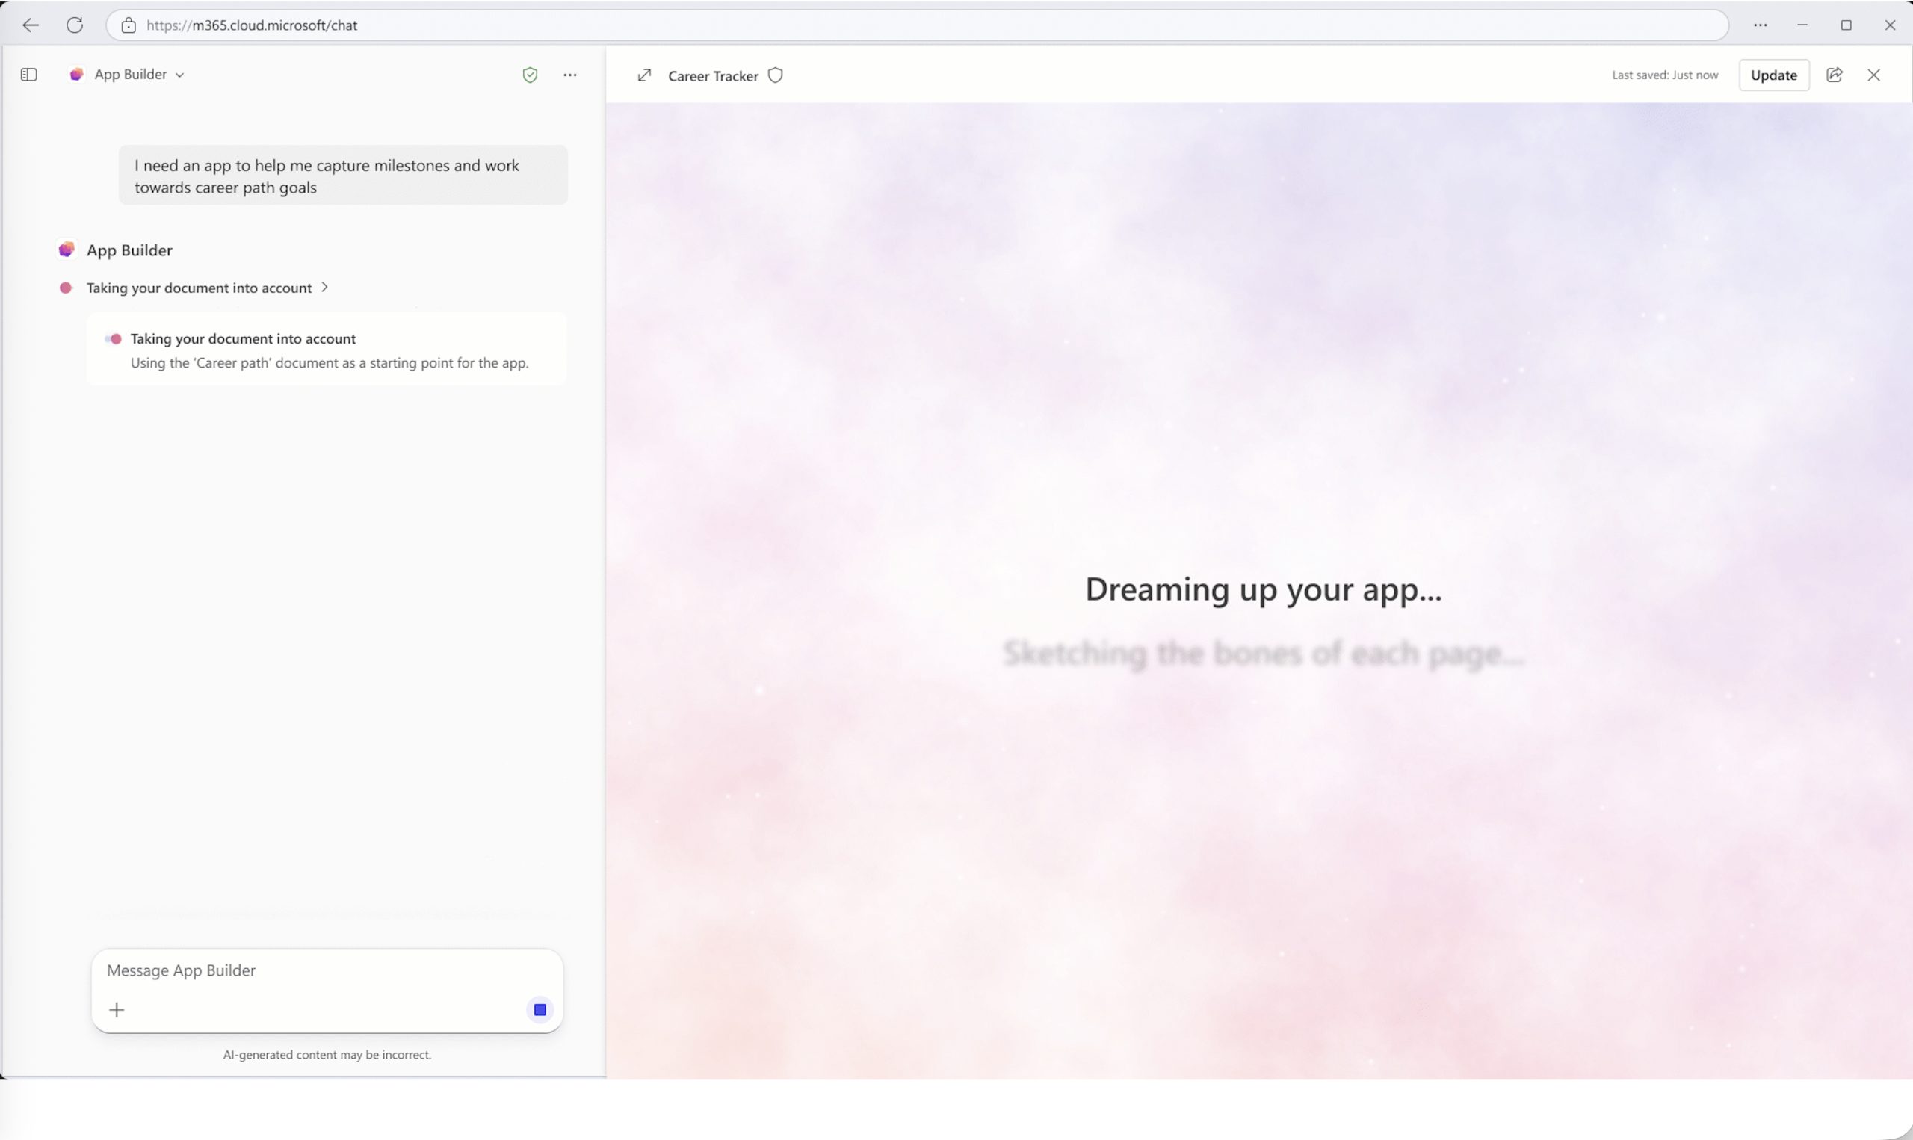
Task: Click the App Builder logo icon
Action: pos(67,249)
